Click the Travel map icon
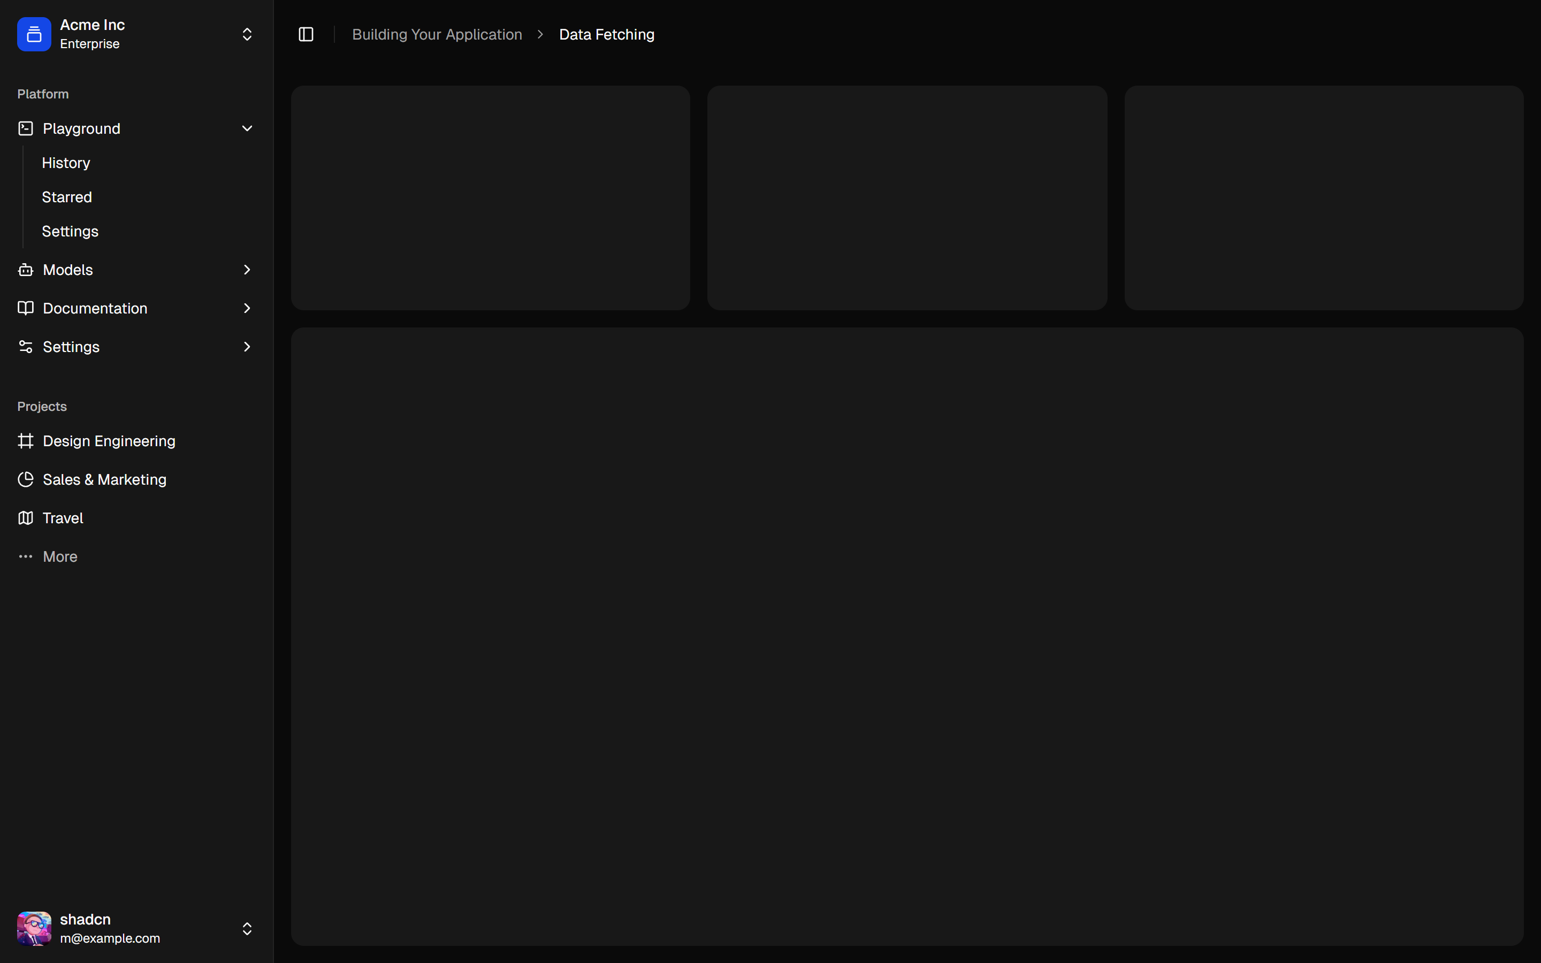Viewport: 1541px width, 963px height. [26, 518]
